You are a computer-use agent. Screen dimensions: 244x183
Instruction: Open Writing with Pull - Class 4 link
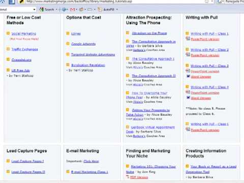tap(209, 87)
